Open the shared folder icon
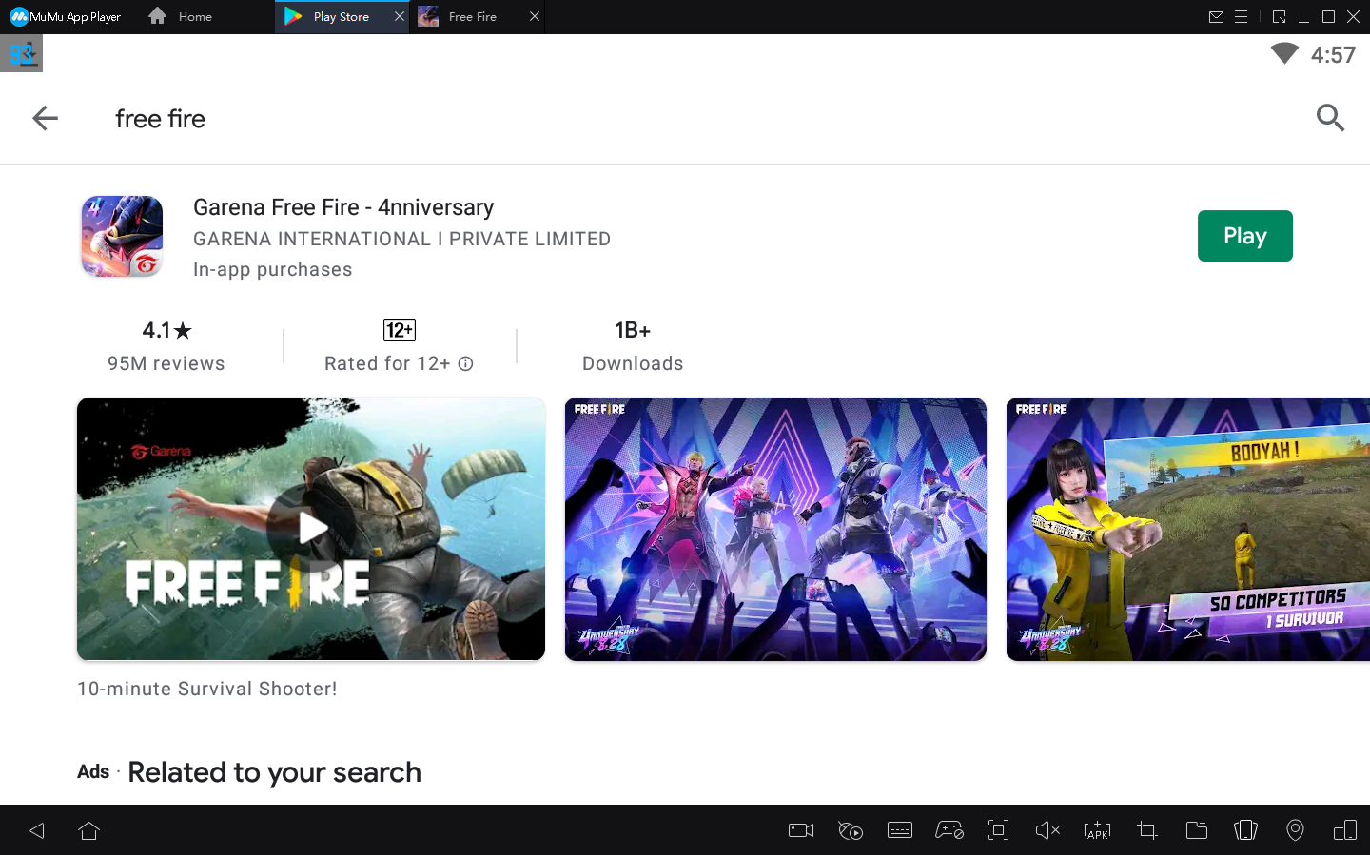Image resolution: width=1370 pixels, height=855 pixels. click(1196, 830)
